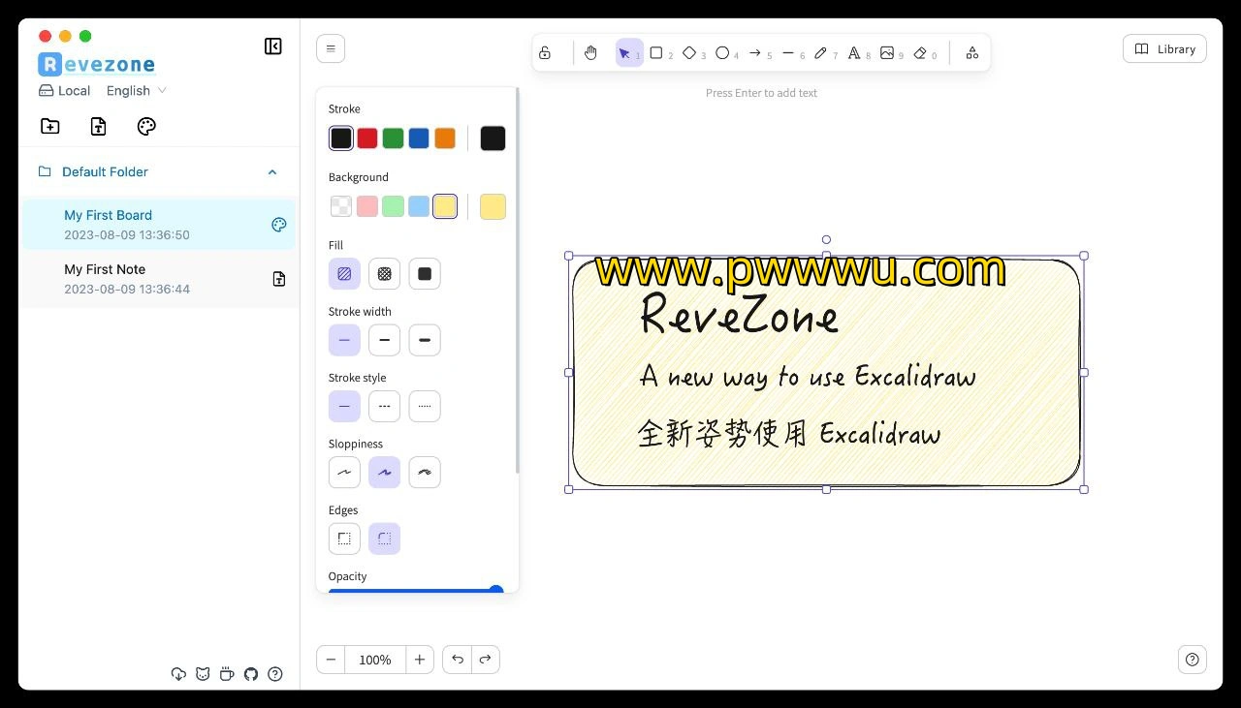Screen dimensions: 1241x708
Task: Select the Ellipse tool
Action: [x=727, y=53]
